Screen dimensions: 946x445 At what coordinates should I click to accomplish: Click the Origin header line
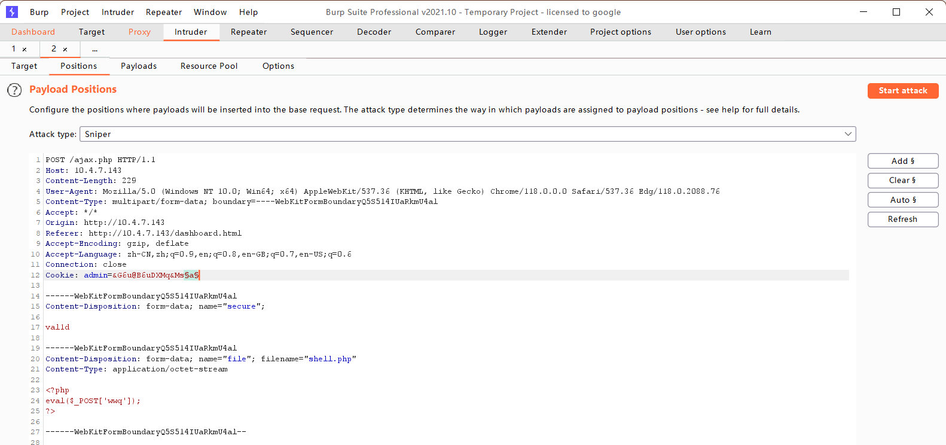point(105,222)
